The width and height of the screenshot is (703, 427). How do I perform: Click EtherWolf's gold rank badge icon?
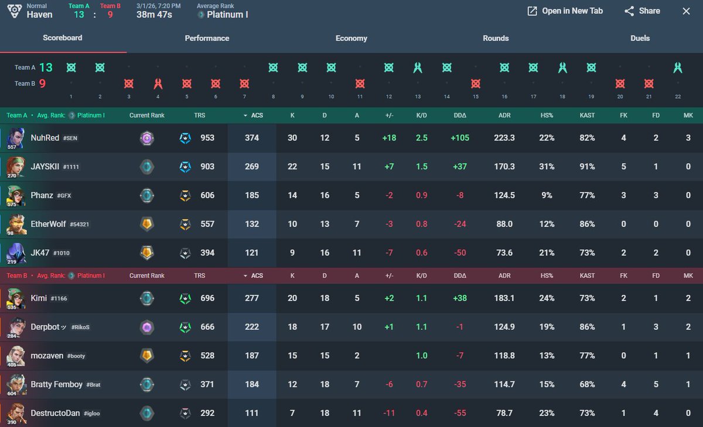tap(146, 224)
